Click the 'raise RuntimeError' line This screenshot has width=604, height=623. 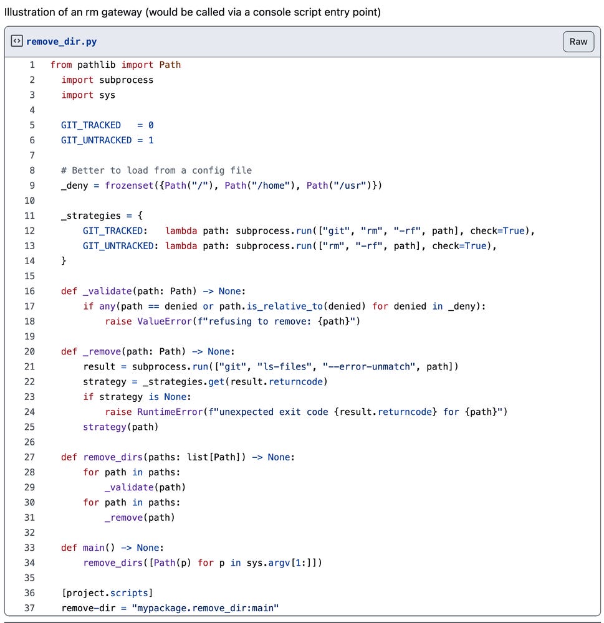click(x=306, y=412)
